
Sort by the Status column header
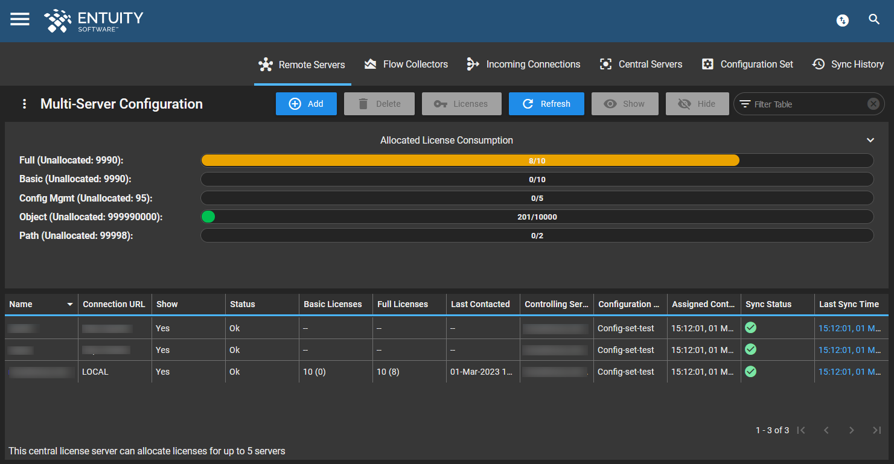262,304
